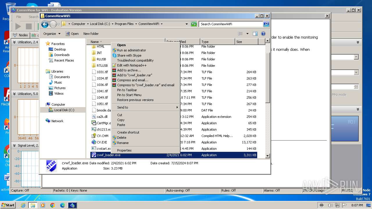Select Documents library

tap(62, 77)
